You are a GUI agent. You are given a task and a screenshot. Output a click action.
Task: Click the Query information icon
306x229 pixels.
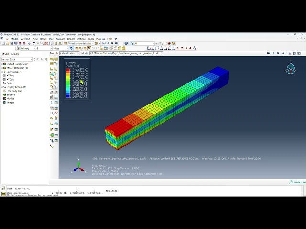pos(126,43)
